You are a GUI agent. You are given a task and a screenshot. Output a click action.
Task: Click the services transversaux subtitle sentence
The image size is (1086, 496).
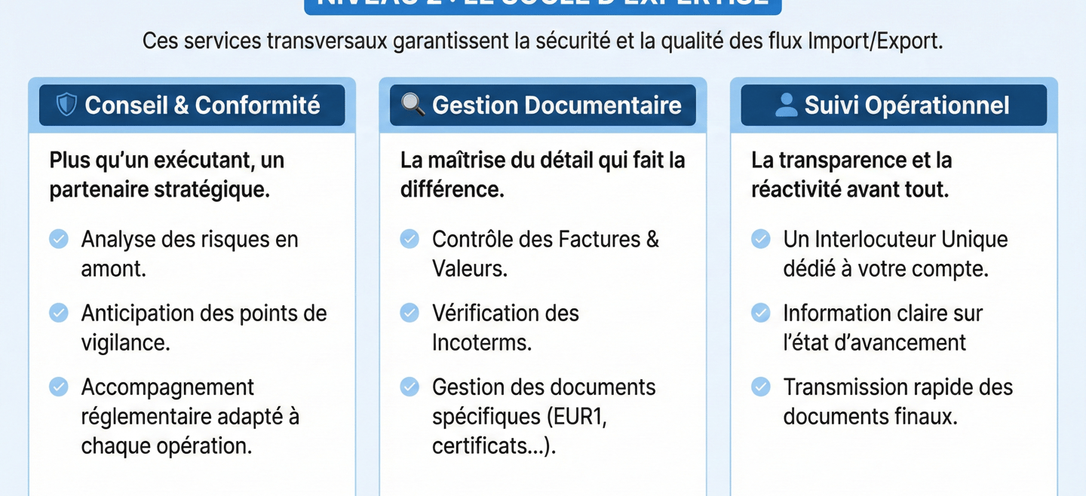pyautogui.click(x=542, y=41)
